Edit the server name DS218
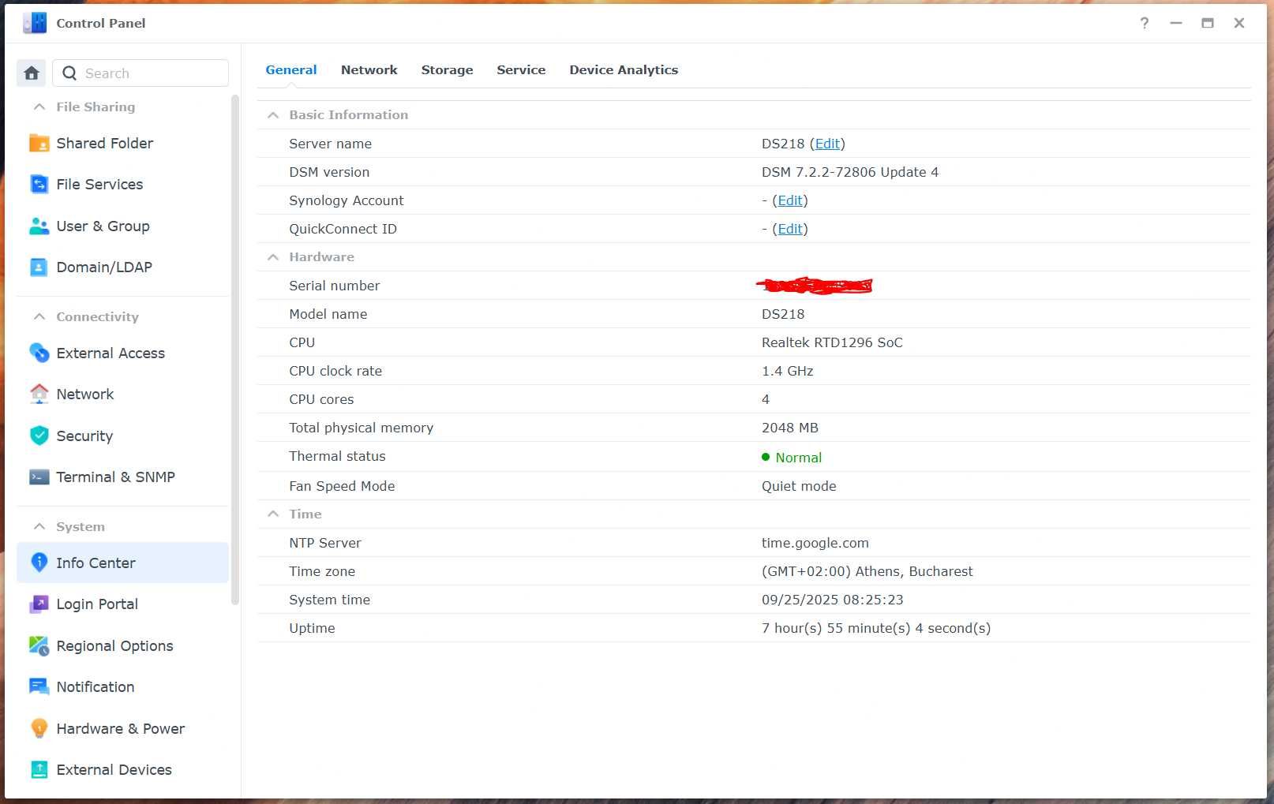Screen dimensions: 1274x804 (x=827, y=144)
